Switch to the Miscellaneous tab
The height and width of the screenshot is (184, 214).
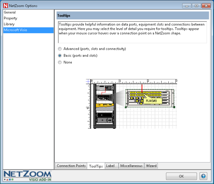[131, 166]
